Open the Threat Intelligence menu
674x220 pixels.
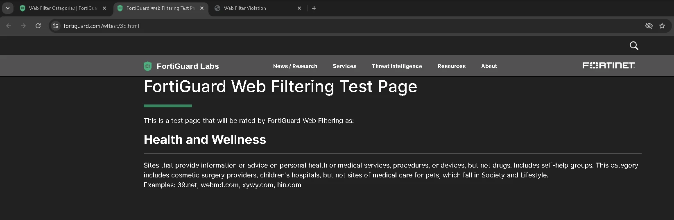[x=397, y=66]
